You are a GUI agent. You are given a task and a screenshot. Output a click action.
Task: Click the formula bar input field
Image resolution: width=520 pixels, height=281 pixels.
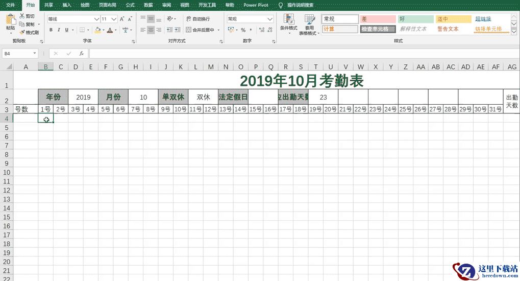(304, 53)
